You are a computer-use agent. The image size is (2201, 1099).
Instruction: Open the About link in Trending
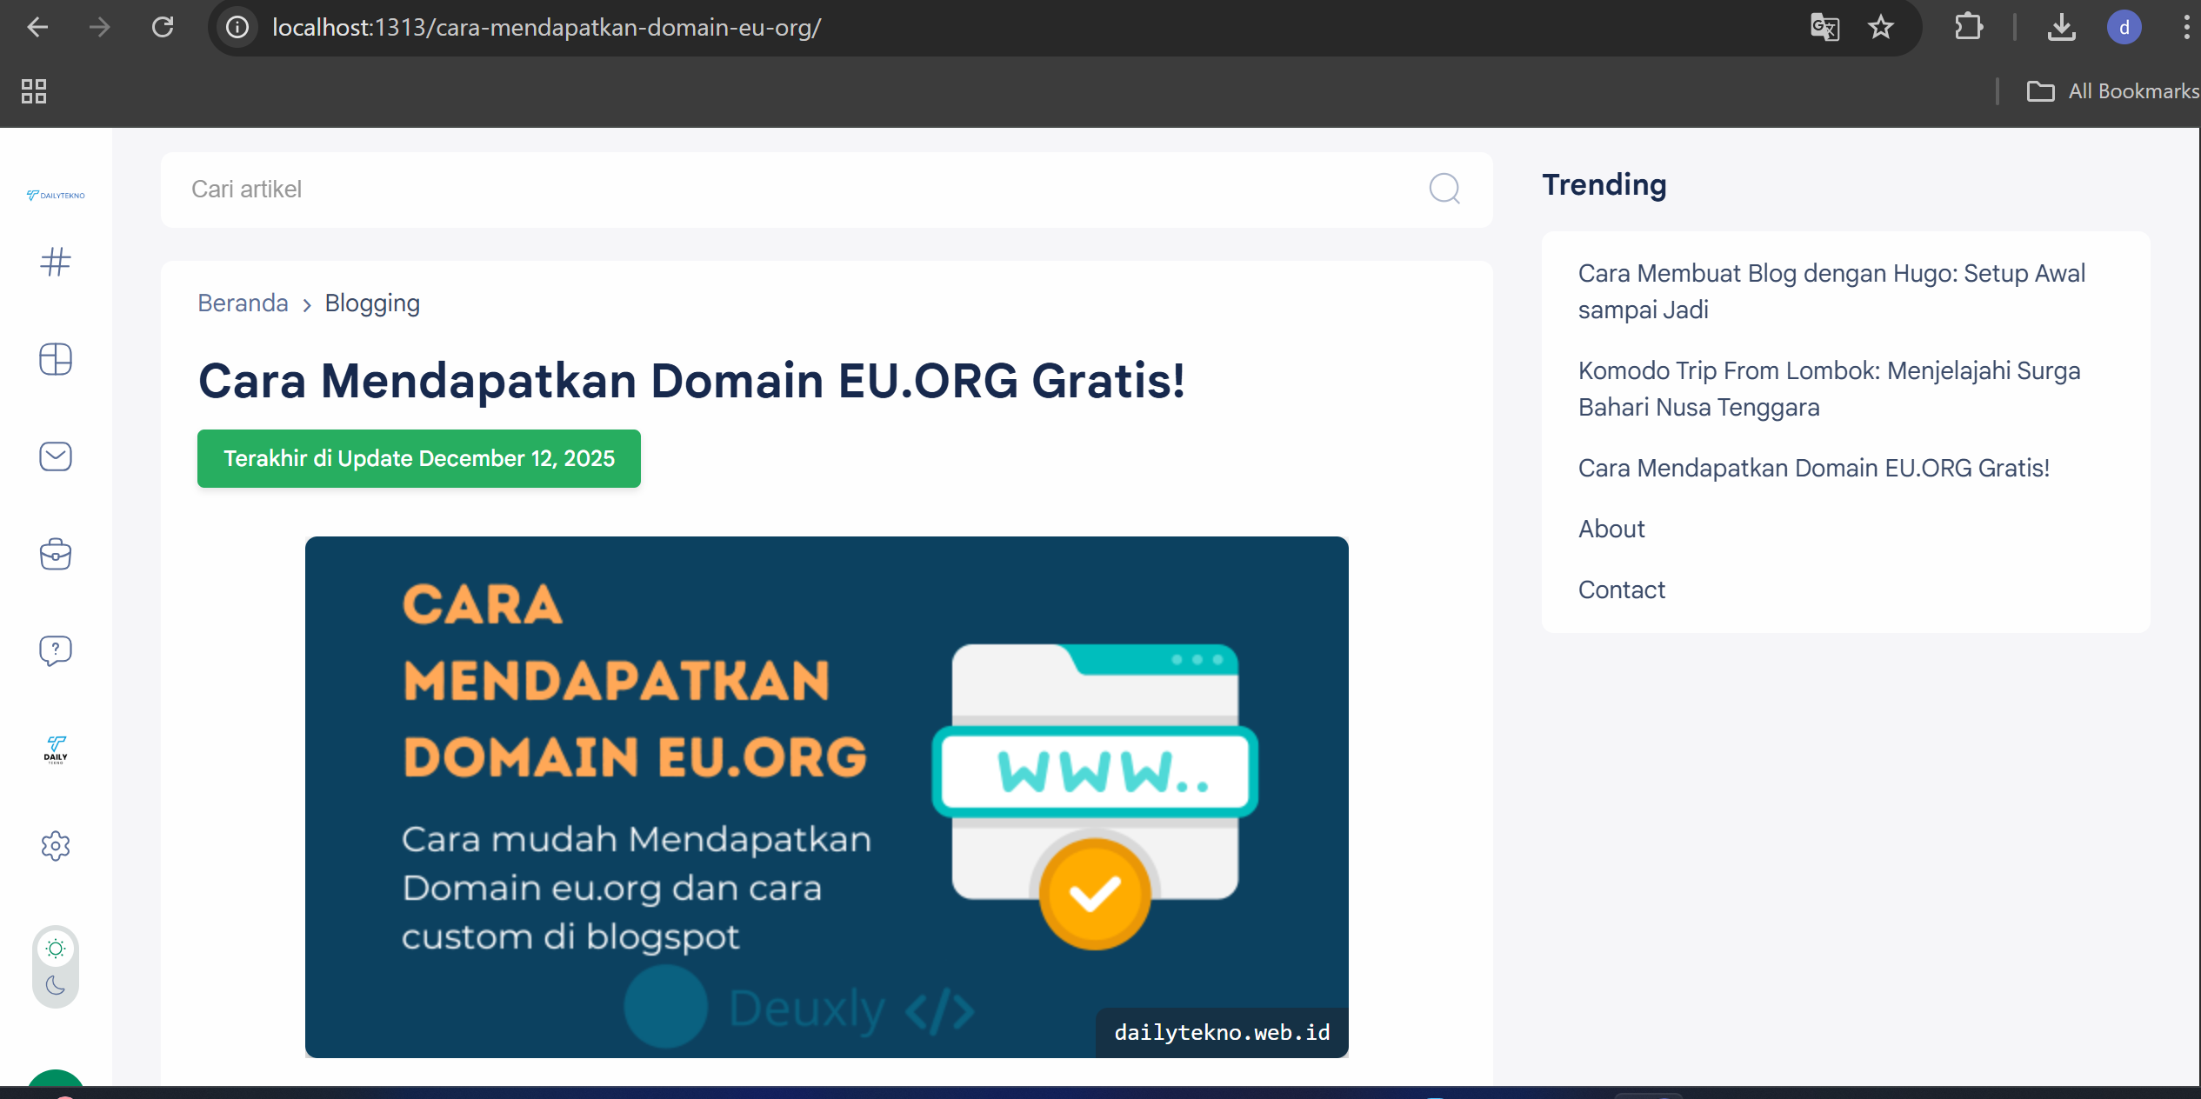click(x=1611, y=529)
